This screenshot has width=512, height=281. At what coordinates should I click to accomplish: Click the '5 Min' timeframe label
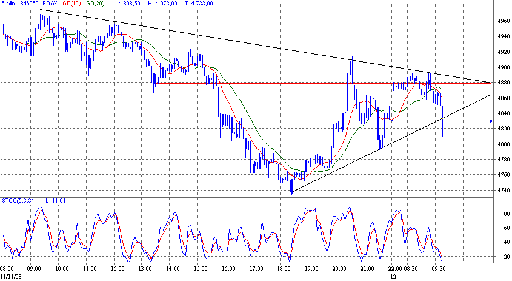pos(8,4)
